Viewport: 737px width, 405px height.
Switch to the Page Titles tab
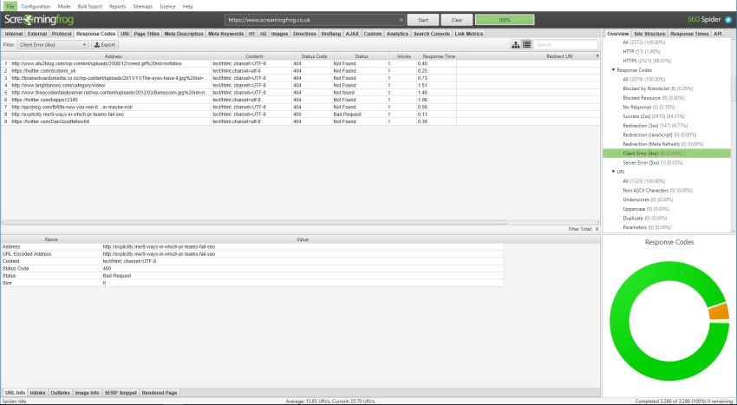coord(147,34)
